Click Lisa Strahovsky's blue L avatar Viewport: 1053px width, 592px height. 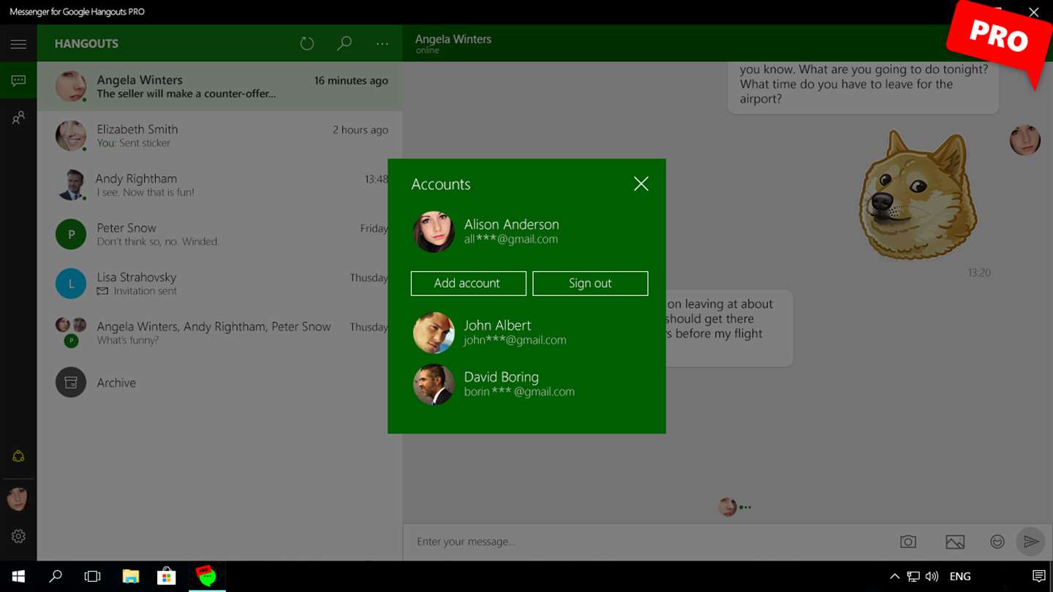point(71,284)
